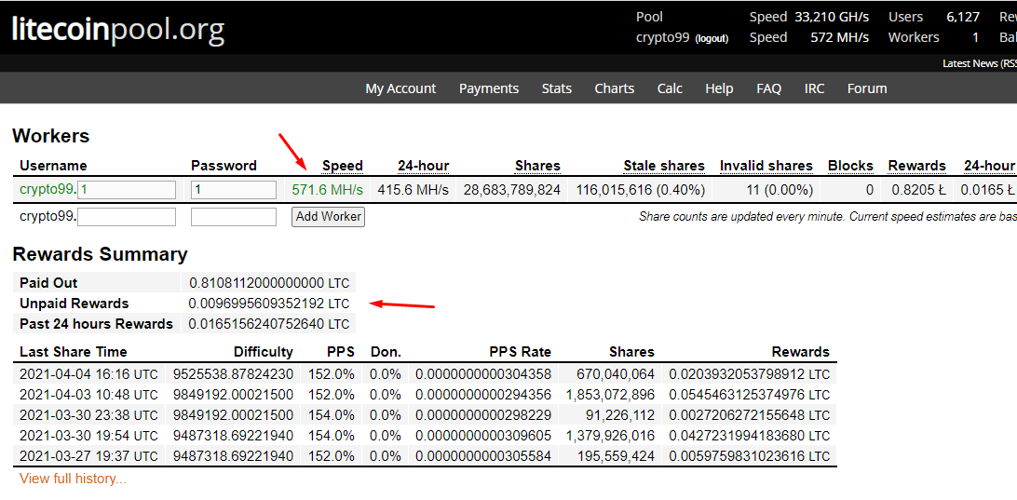Click the Paid Out amount 0.8108112000000000 LTC
This screenshot has height=500, width=1017.
coord(269,283)
